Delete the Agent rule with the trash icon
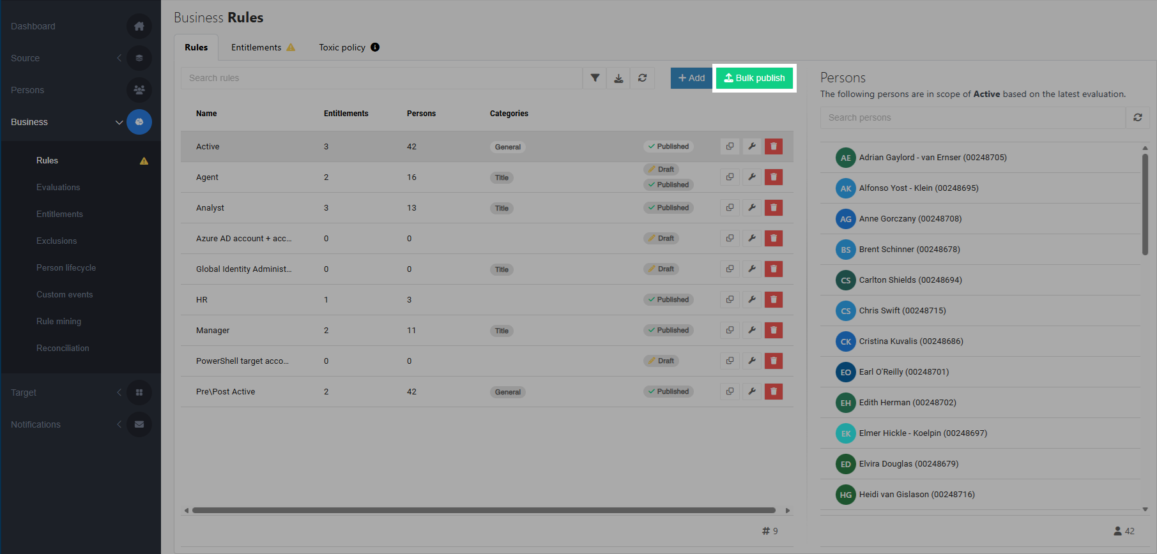The height and width of the screenshot is (554, 1157). (x=774, y=177)
